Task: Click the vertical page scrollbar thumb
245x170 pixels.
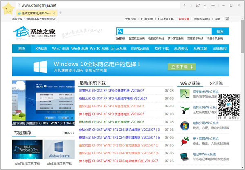Action: [x=242, y=36]
